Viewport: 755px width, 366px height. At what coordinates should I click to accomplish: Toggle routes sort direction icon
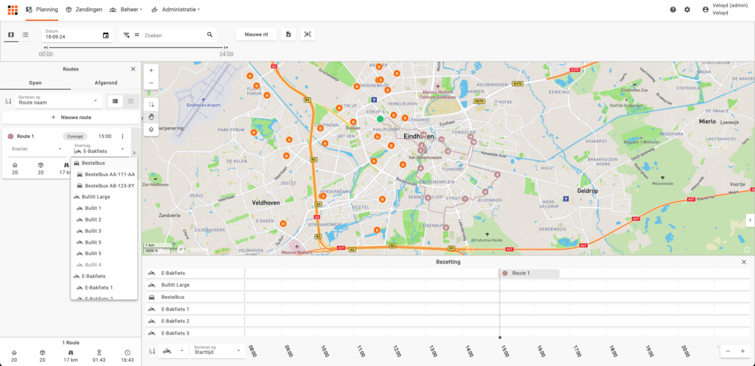coord(9,101)
